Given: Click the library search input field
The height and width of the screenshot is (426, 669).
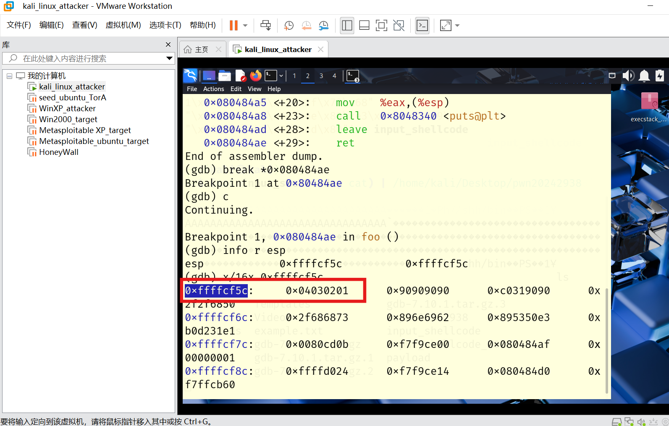Looking at the screenshot, I should click(x=88, y=58).
